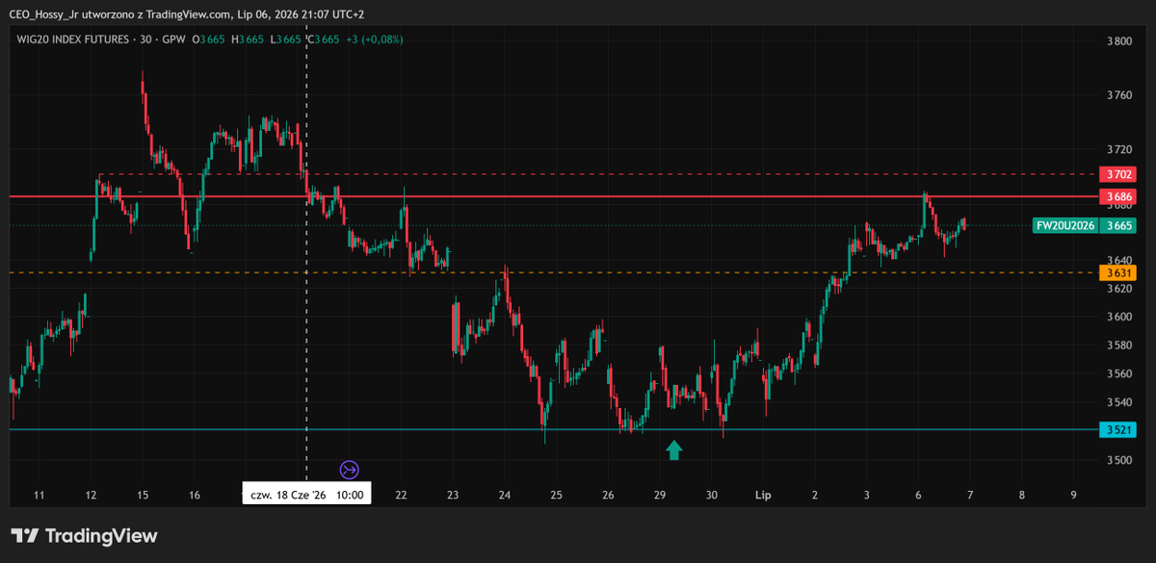
Task: Click the green 3665 last price label
Action: [1118, 226]
